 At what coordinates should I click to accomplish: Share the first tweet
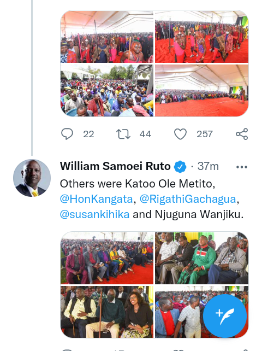pyautogui.click(x=242, y=134)
